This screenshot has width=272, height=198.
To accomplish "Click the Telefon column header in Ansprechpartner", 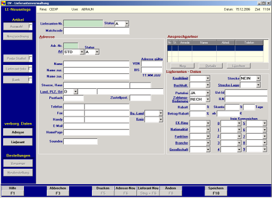I will 249,43.
